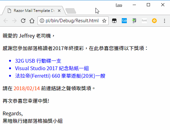Viewport: 170px width, 130px height.
Task: Open the green monitor extension icon
Action: pyautogui.click(x=134, y=21)
